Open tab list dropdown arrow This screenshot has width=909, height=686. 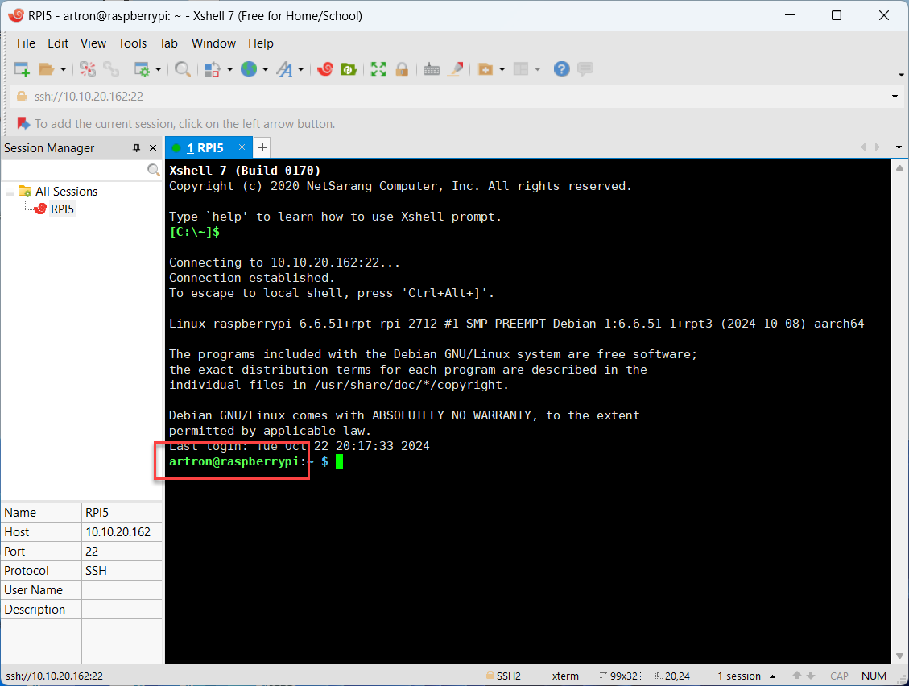[899, 147]
